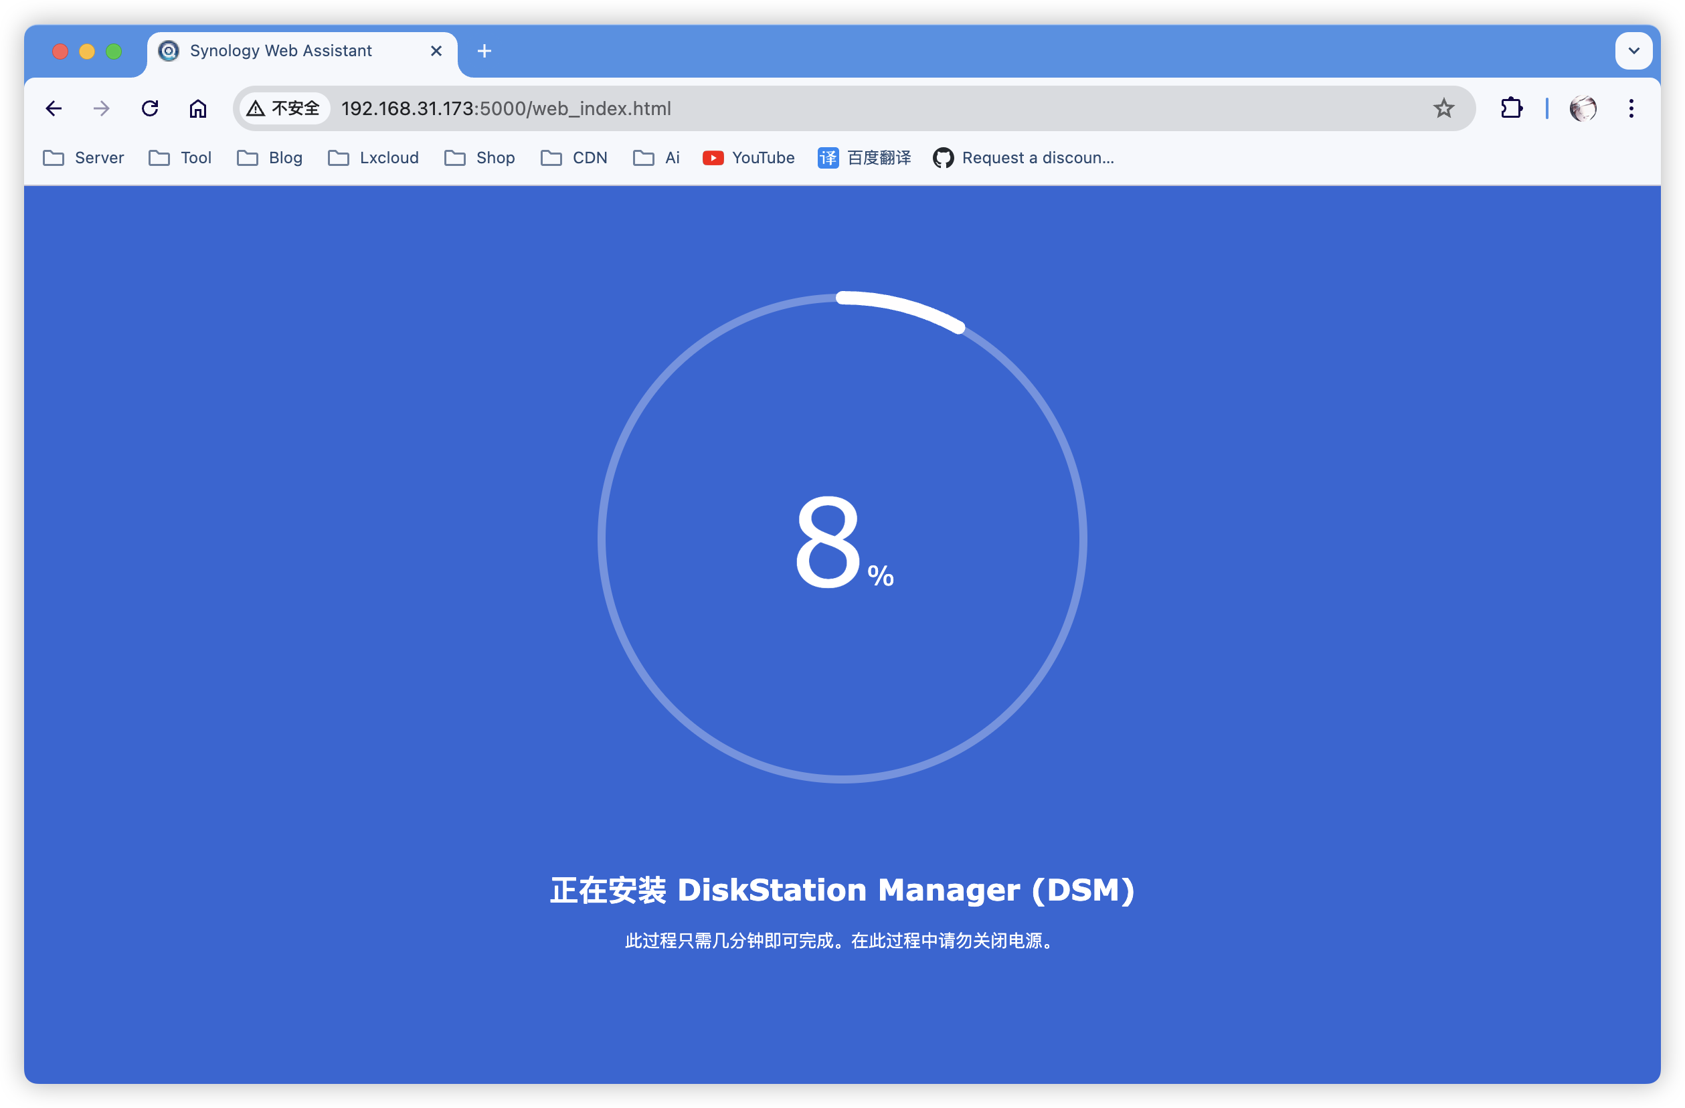Open the 百度翻译 bookmark
The image size is (1685, 1108).
(x=865, y=158)
